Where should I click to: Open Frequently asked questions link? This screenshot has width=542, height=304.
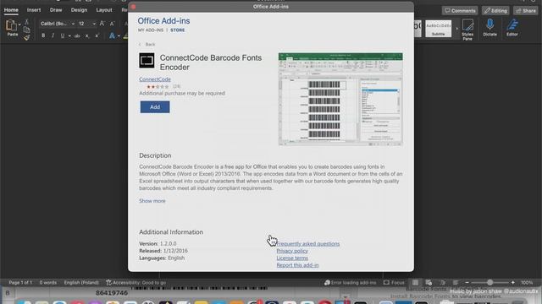[x=308, y=244]
